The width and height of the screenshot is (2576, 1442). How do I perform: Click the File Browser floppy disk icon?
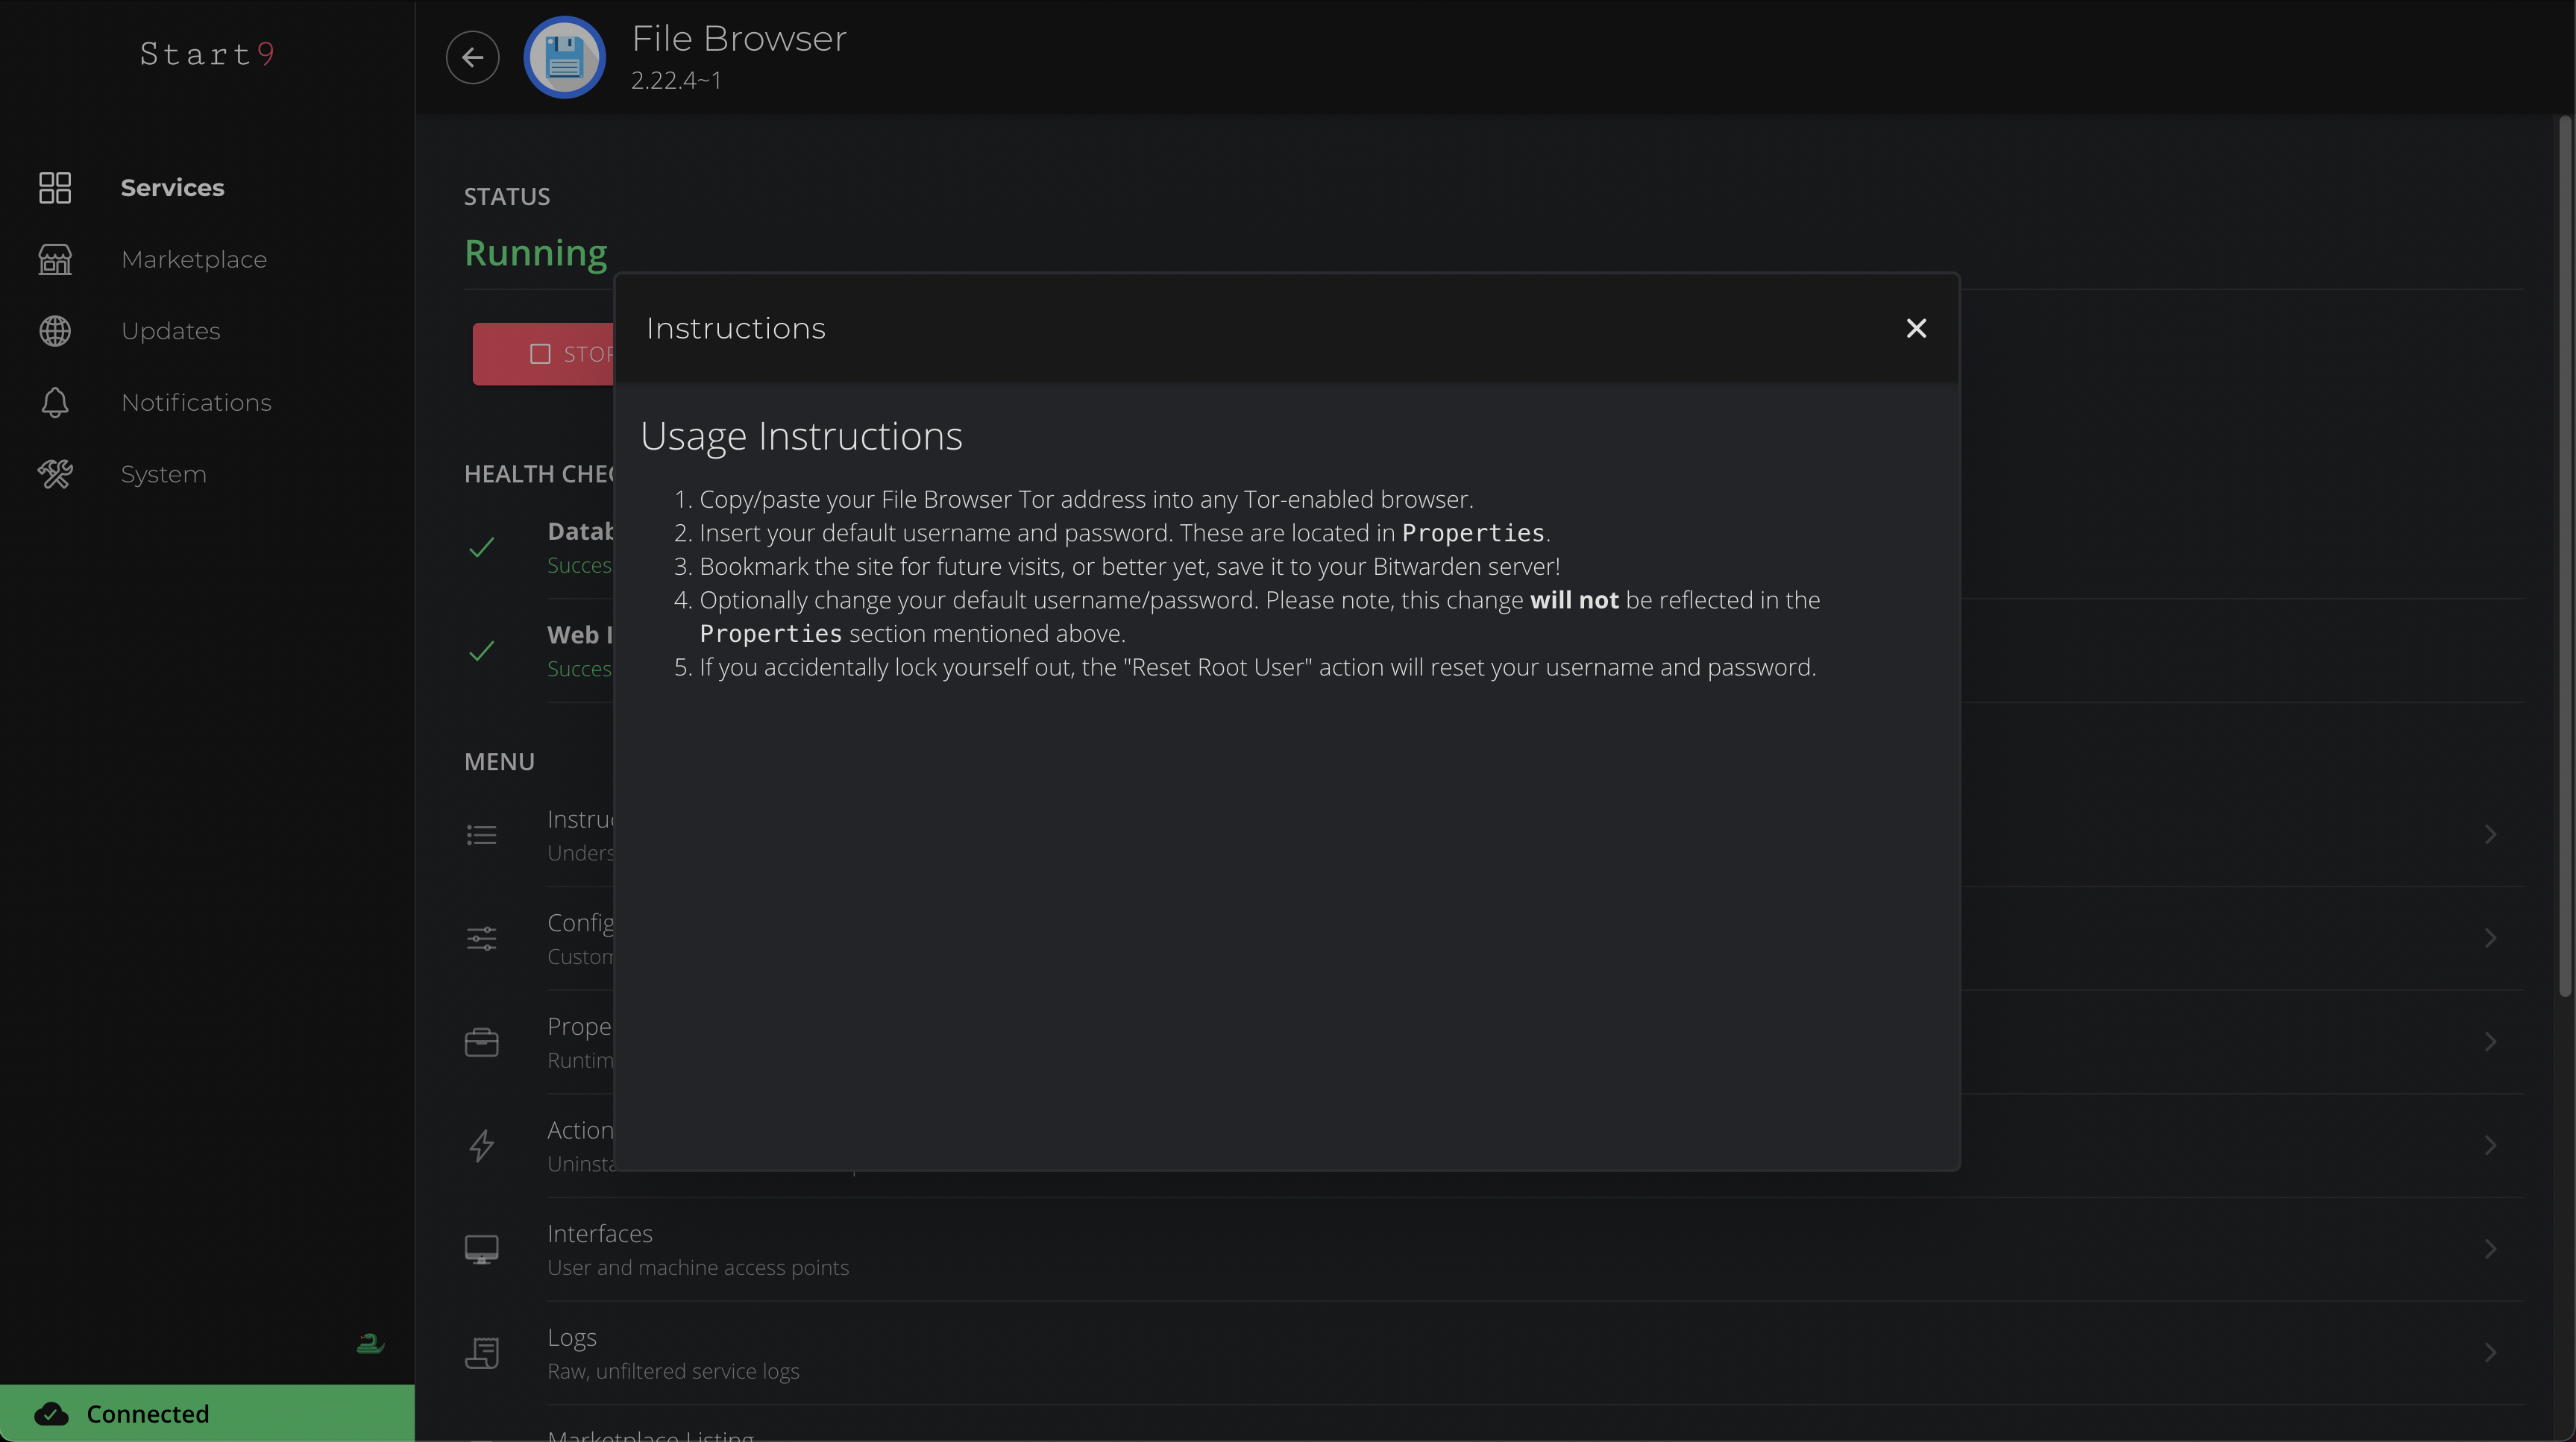point(564,57)
